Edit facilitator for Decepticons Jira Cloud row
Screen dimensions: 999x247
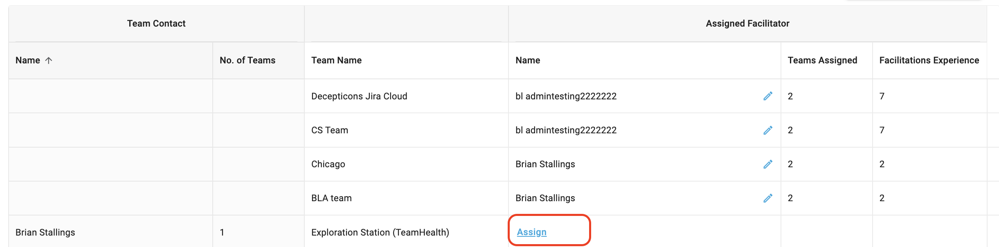point(767,96)
